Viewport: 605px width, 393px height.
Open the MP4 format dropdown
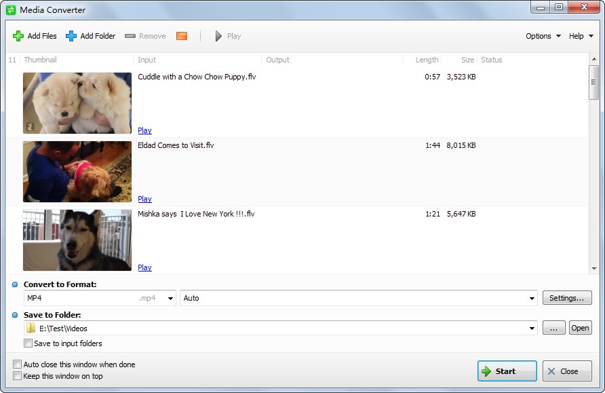pos(170,298)
